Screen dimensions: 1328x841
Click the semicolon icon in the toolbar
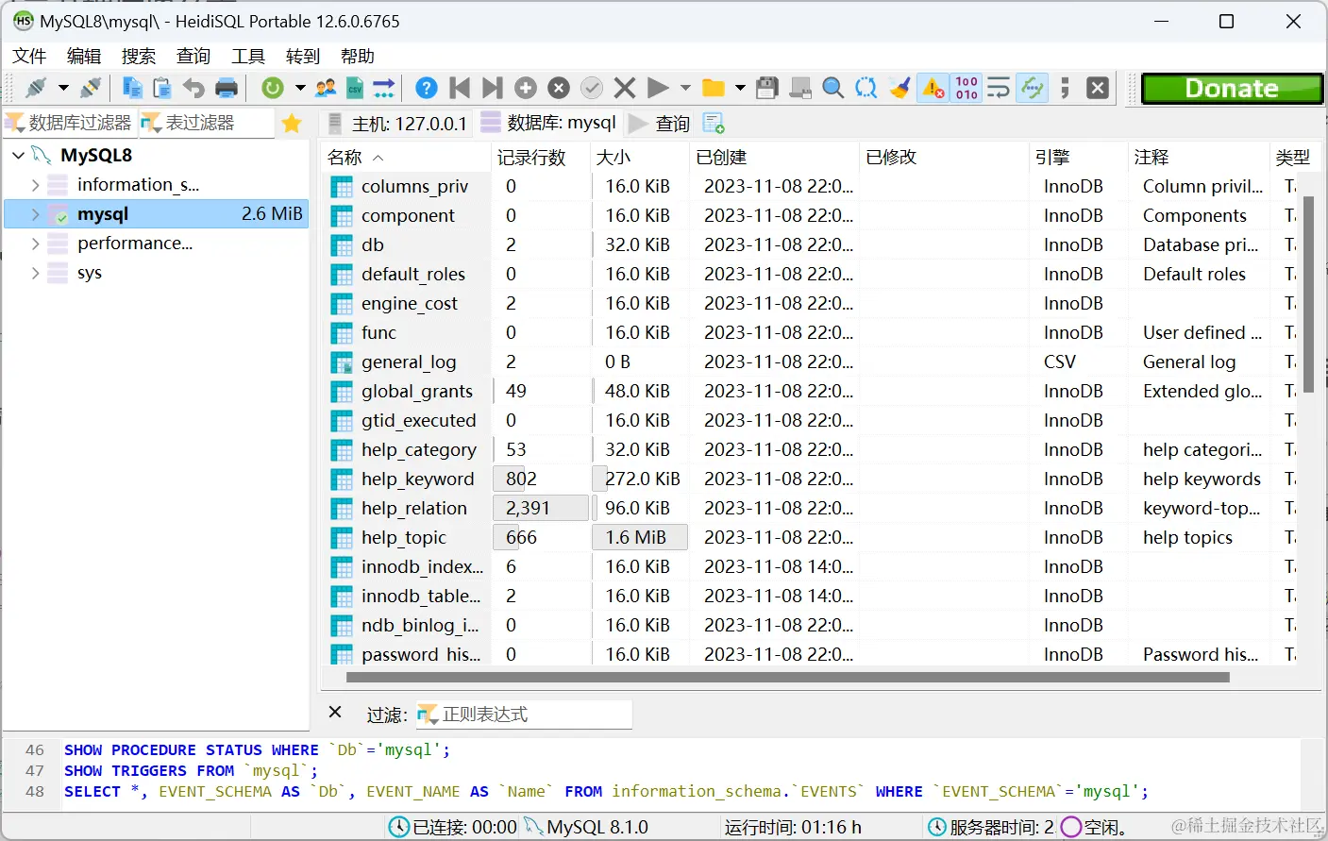point(1065,88)
